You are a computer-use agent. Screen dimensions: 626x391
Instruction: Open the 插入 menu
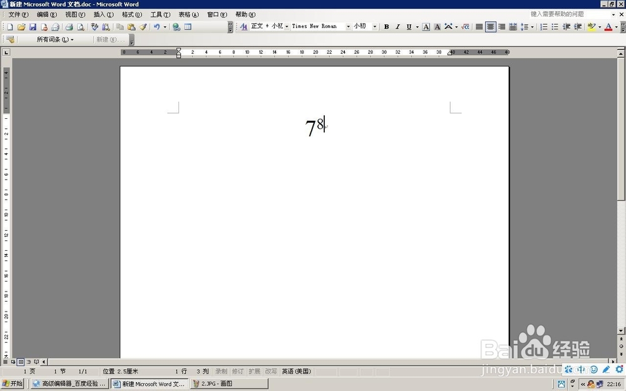pyautogui.click(x=103, y=14)
